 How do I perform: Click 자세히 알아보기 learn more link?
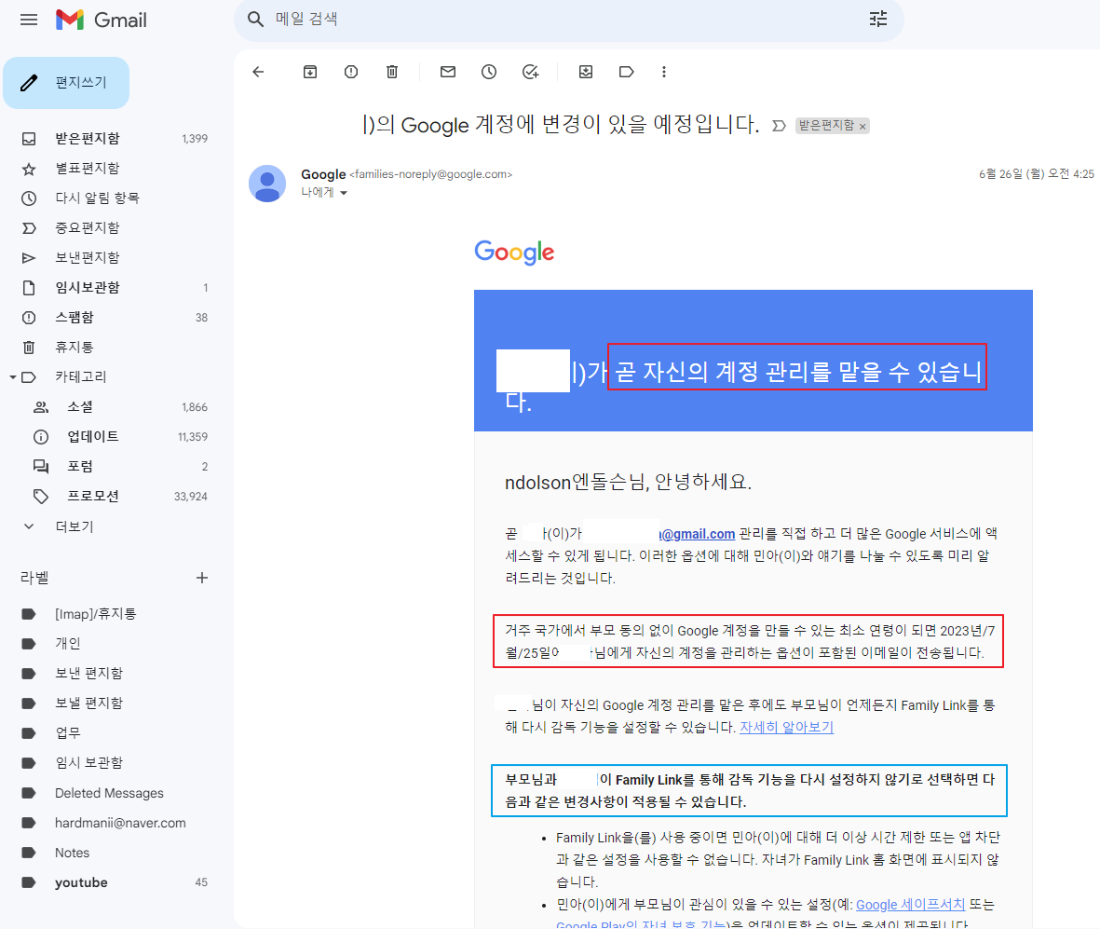[786, 728]
